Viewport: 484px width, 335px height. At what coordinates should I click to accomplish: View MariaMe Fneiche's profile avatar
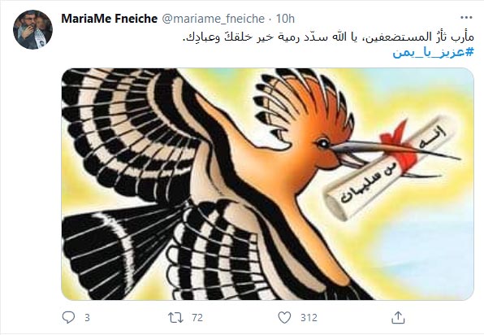(x=32, y=29)
